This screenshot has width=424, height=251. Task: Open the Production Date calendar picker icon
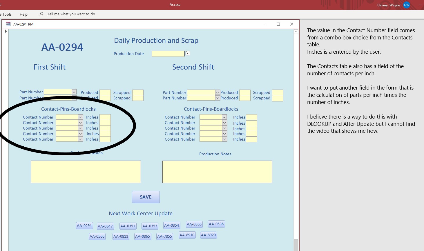tap(188, 53)
